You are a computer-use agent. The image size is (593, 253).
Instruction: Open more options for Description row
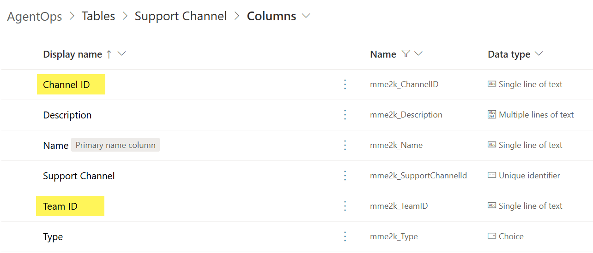[x=345, y=115]
